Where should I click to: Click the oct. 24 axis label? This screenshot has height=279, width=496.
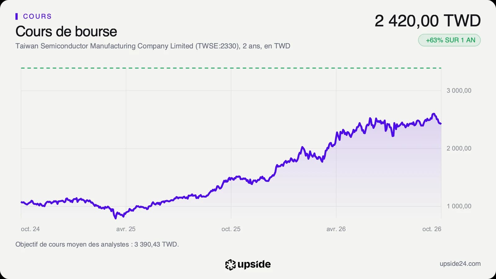(x=30, y=229)
